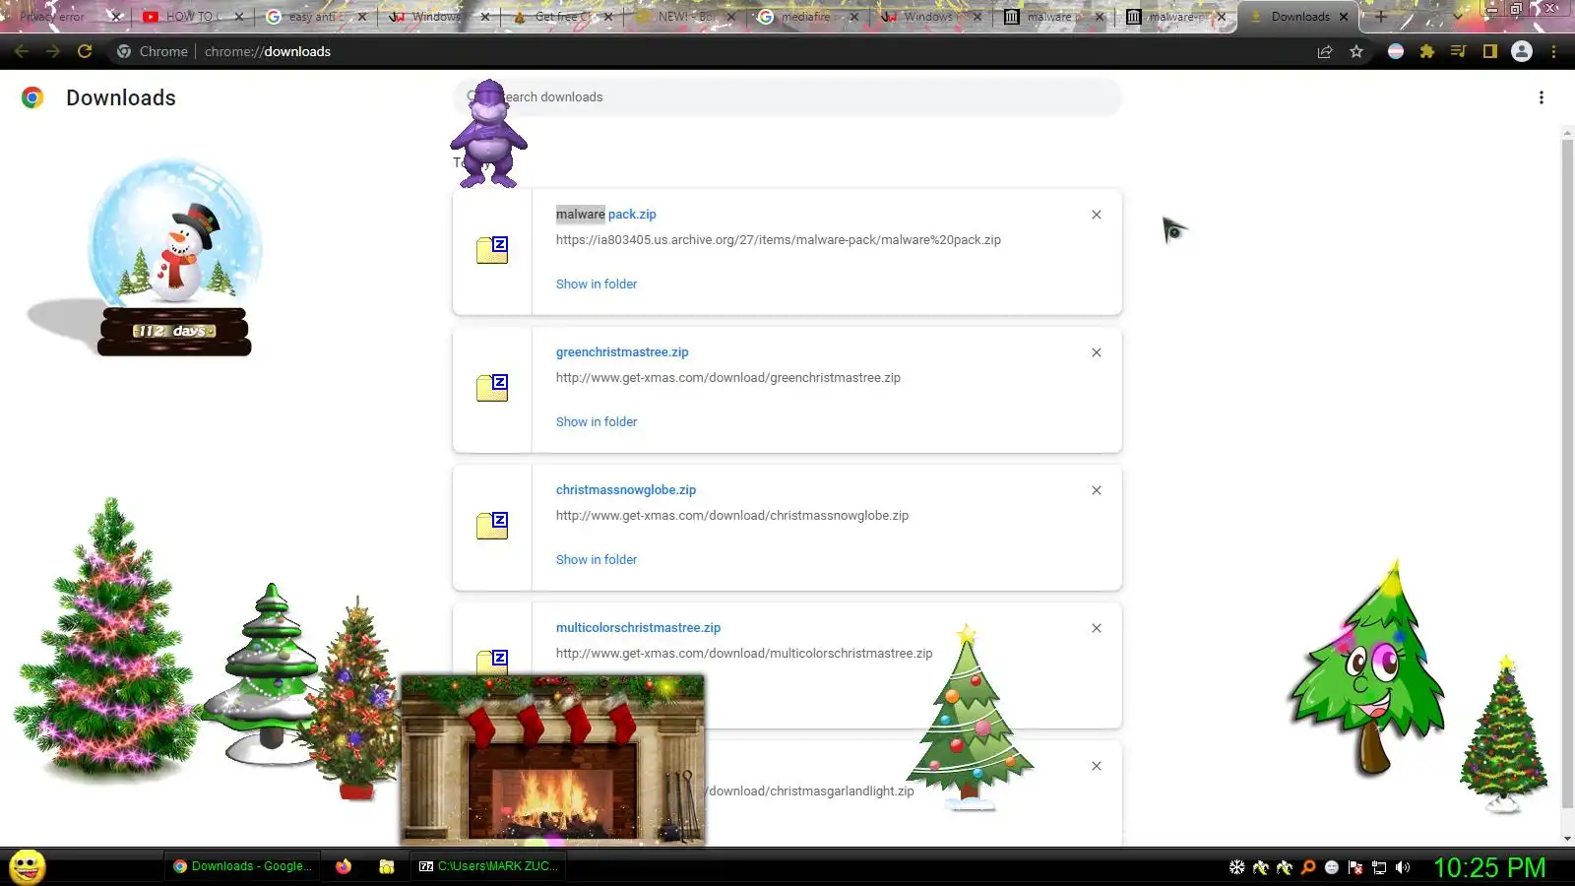Open the christmassnowglobe.zip download link
1575x886 pixels.
[x=626, y=490]
